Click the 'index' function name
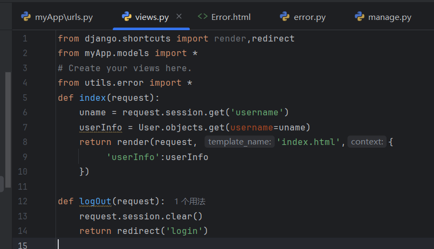This screenshot has height=249, width=434. [x=93, y=98]
